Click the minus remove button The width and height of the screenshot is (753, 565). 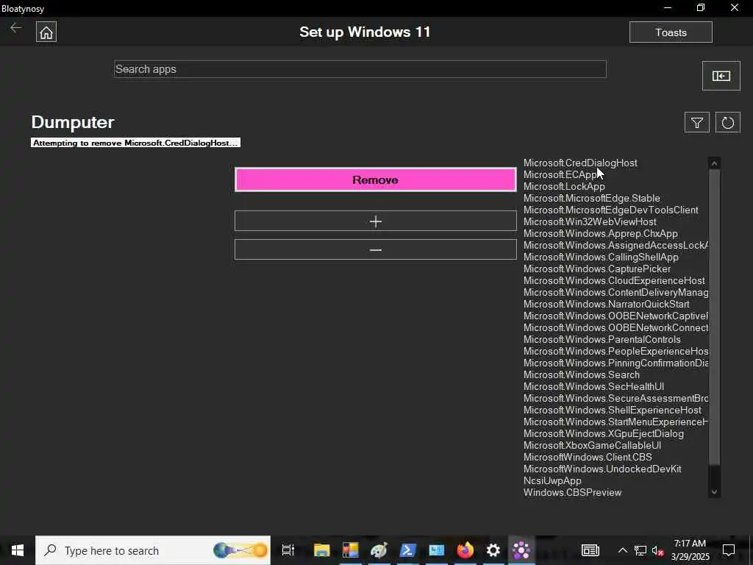(x=376, y=250)
